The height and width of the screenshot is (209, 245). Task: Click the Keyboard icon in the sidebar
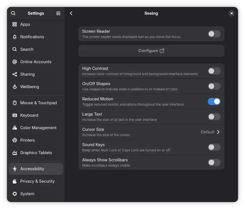coord(14,115)
